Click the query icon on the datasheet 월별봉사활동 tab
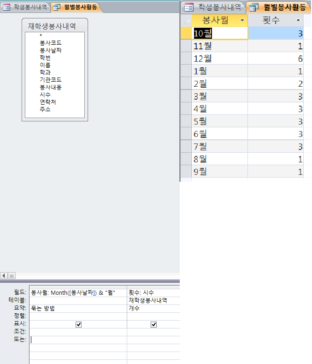Image resolution: width=312 pixels, height=364 pixels. tap(254, 7)
